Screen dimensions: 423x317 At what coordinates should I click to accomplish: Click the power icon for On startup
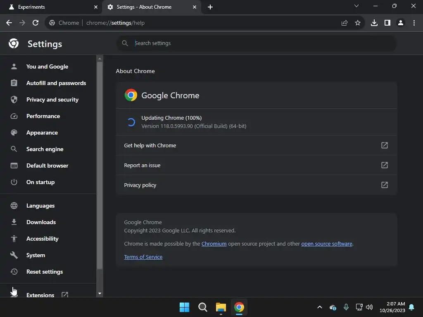point(14,182)
